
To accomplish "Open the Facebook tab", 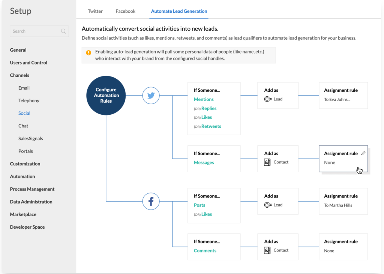I will coord(125,11).
